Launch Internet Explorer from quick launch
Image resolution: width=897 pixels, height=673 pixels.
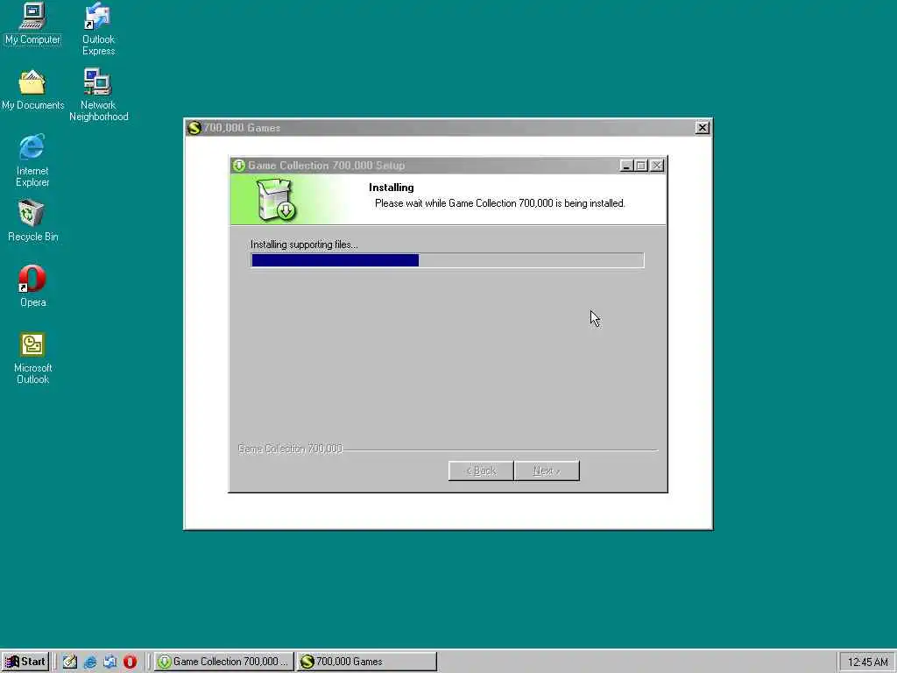coord(90,662)
